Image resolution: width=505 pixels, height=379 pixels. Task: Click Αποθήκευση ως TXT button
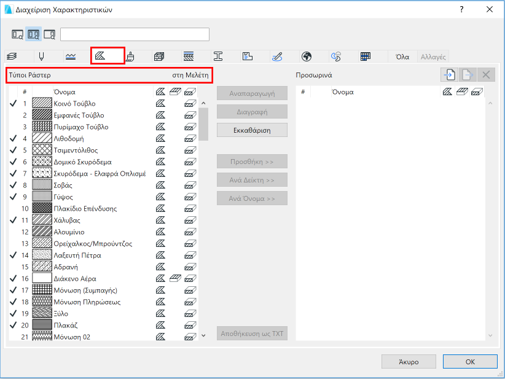click(x=252, y=334)
